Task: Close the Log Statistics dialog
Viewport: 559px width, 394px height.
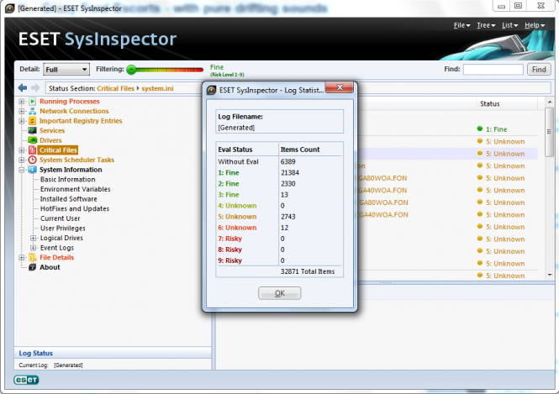Action: click(x=340, y=87)
